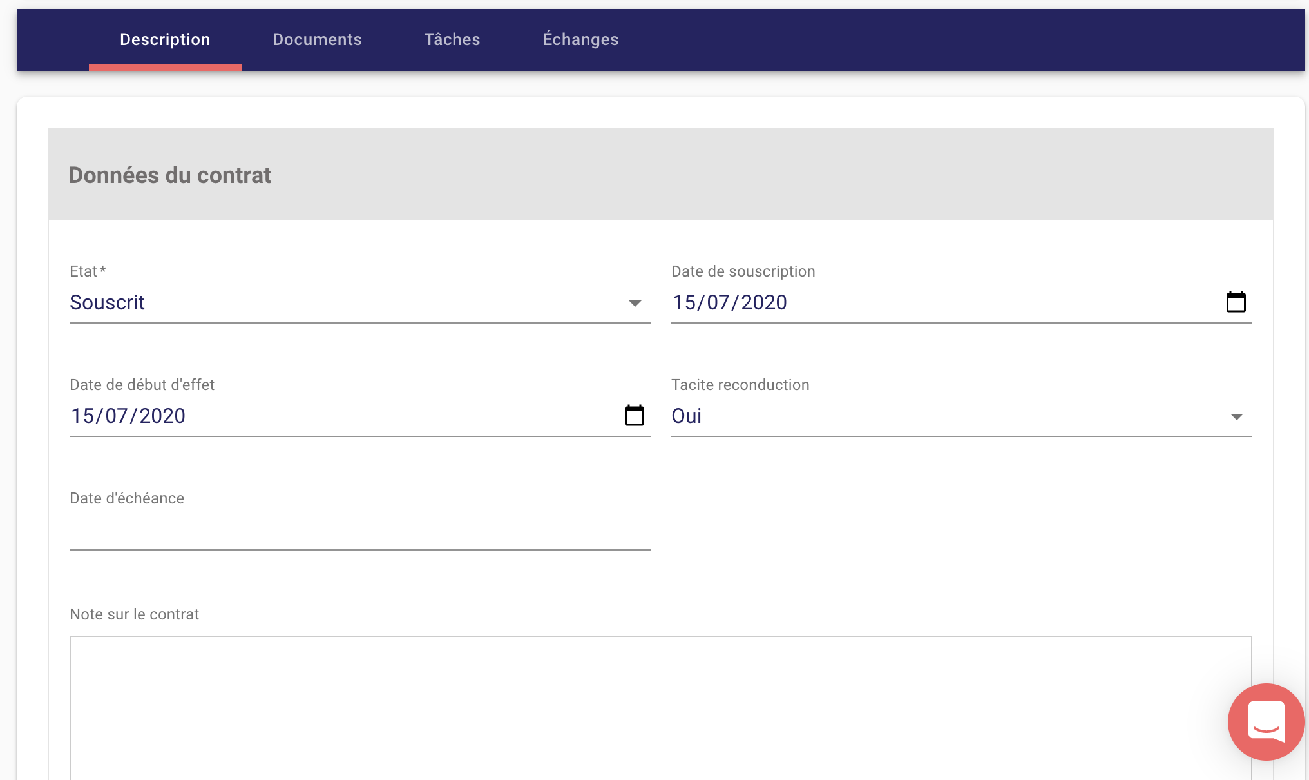The width and height of the screenshot is (1309, 780).
Task: Click the Oui value in Tacite reconduction
Action: click(x=686, y=416)
